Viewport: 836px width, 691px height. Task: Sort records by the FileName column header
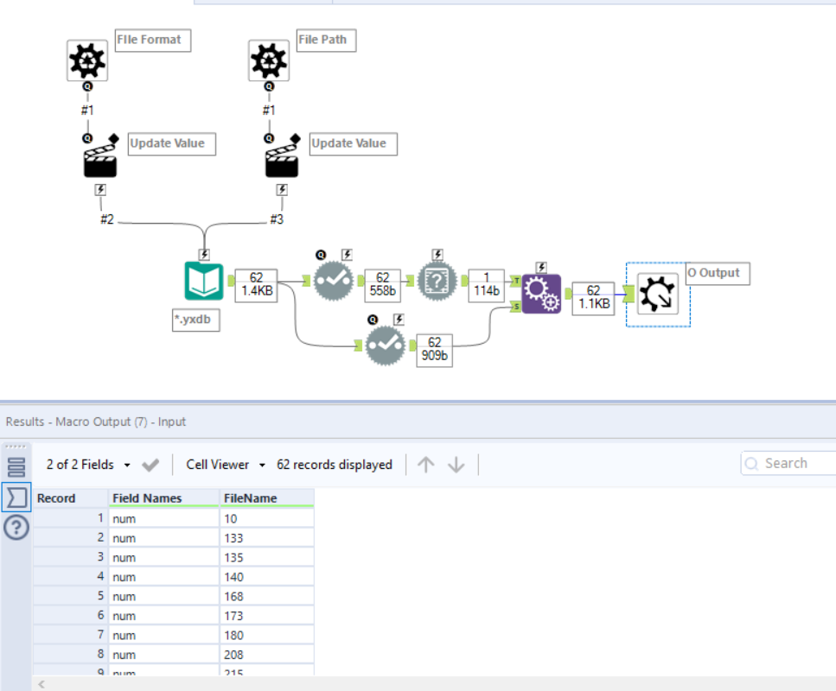coord(251,498)
